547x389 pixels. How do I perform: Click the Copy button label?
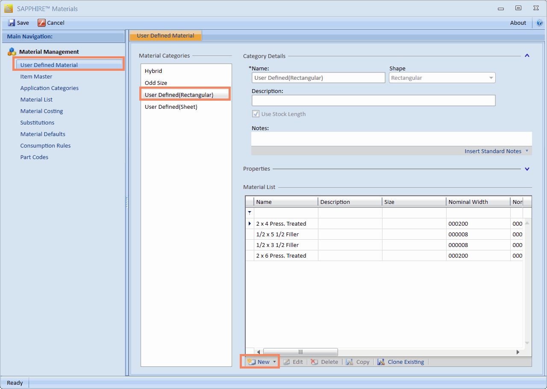363,362
